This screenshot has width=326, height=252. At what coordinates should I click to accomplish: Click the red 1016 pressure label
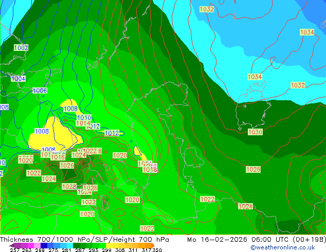58,157
